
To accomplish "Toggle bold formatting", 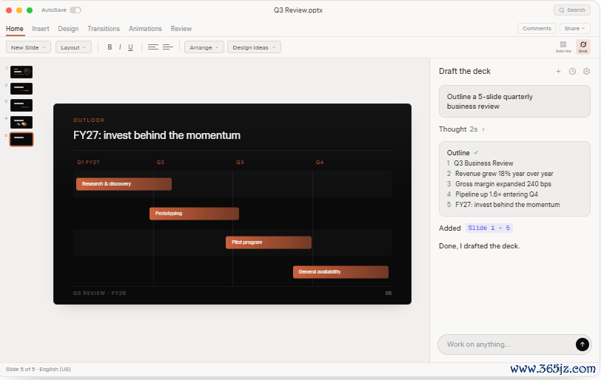I will coord(110,47).
